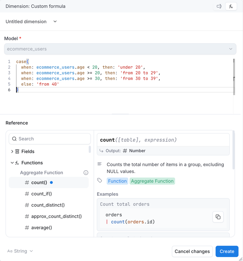Click the function list scrollbar
Image resolution: width=243 pixels, height=261 pixels.
click(x=90, y=149)
